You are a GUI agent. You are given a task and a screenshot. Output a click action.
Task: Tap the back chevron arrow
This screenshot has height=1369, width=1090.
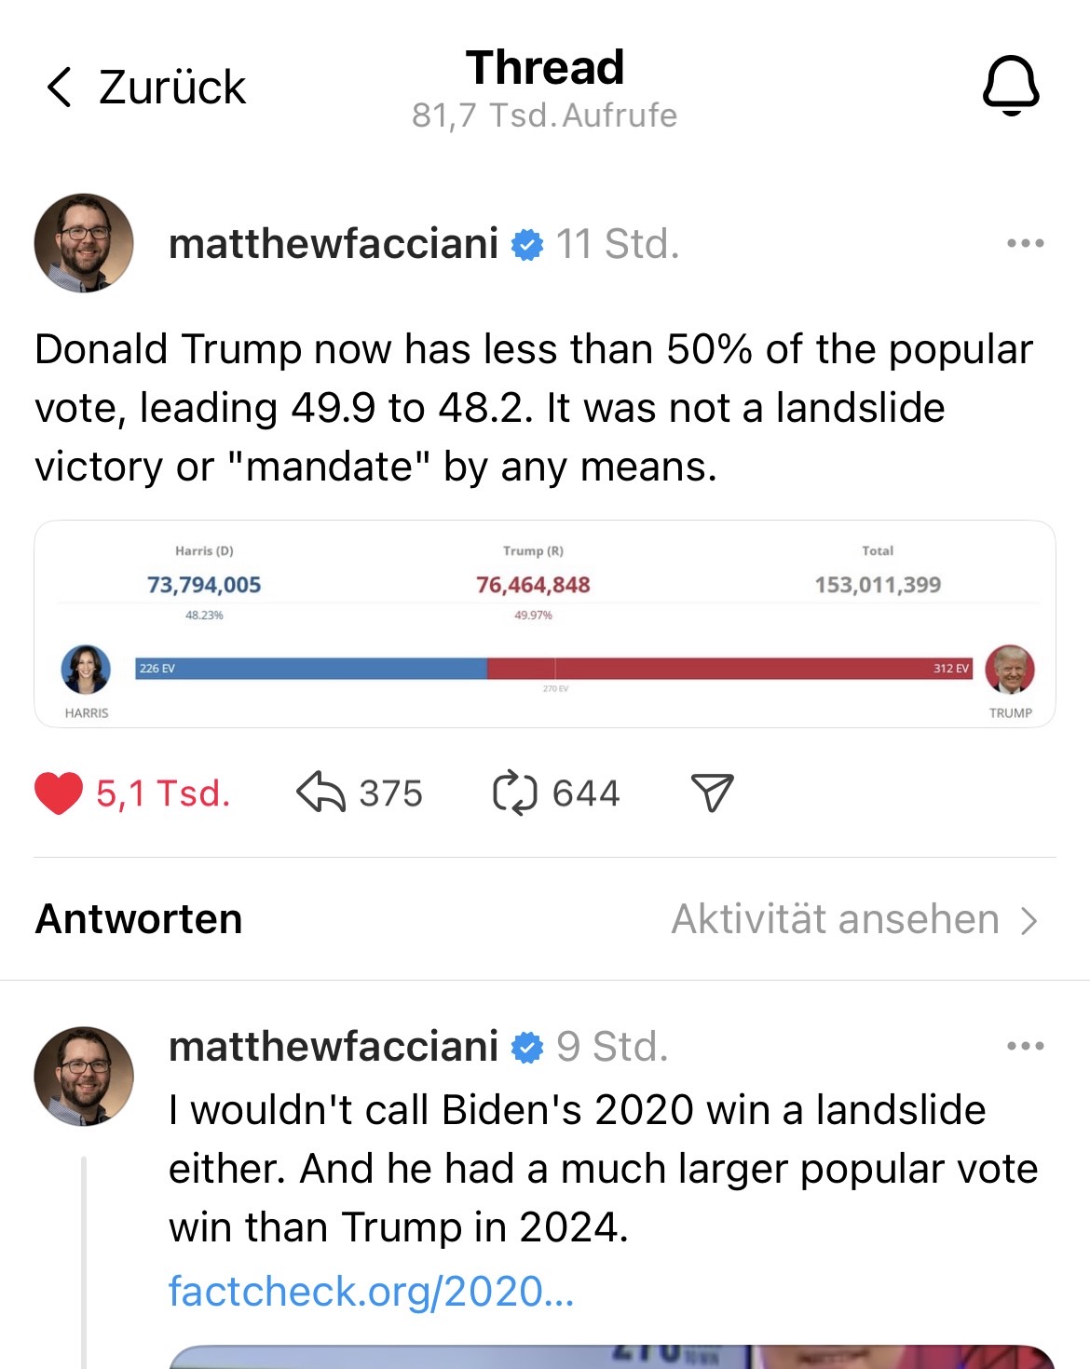tap(59, 88)
